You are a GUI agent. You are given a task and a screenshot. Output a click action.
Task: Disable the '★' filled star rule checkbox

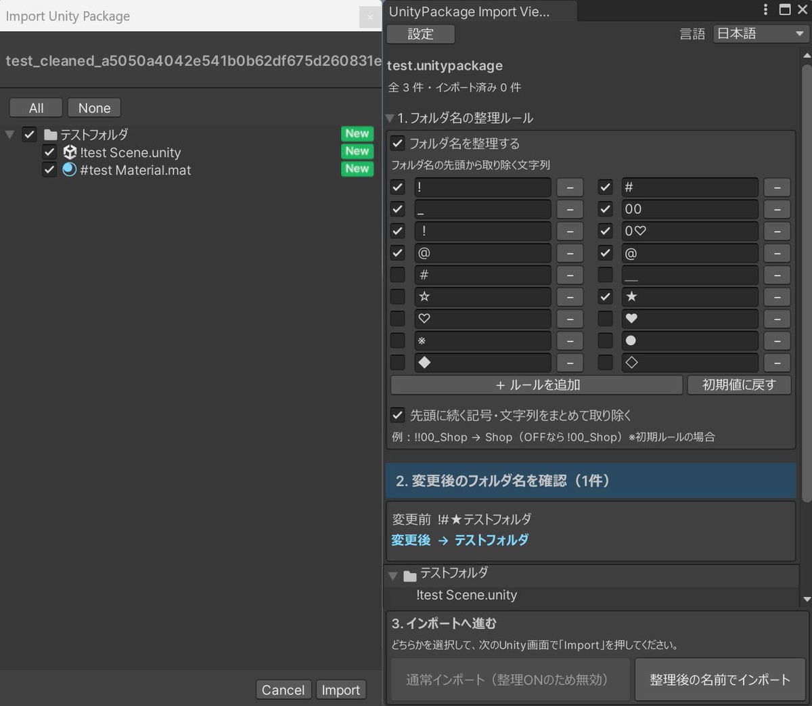[606, 296]
